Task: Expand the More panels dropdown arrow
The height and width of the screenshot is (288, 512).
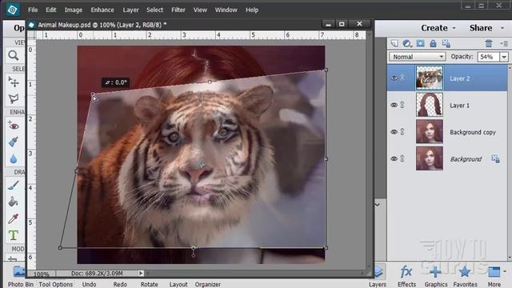Action: point(505,271)
